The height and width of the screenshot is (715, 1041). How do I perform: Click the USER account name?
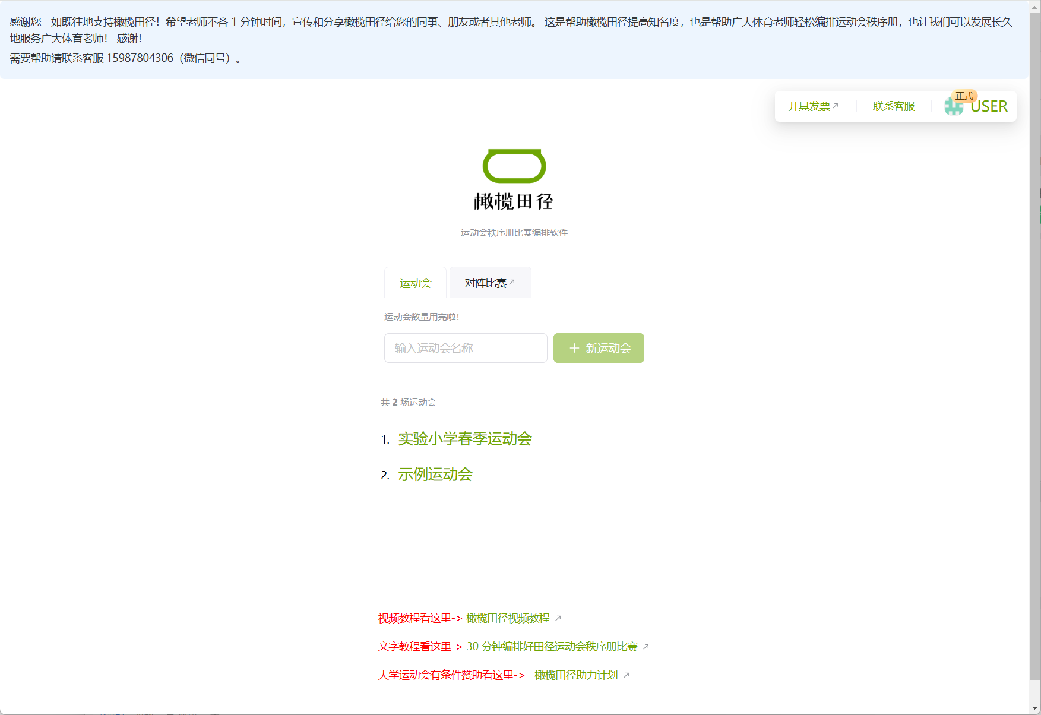(989, 107)
